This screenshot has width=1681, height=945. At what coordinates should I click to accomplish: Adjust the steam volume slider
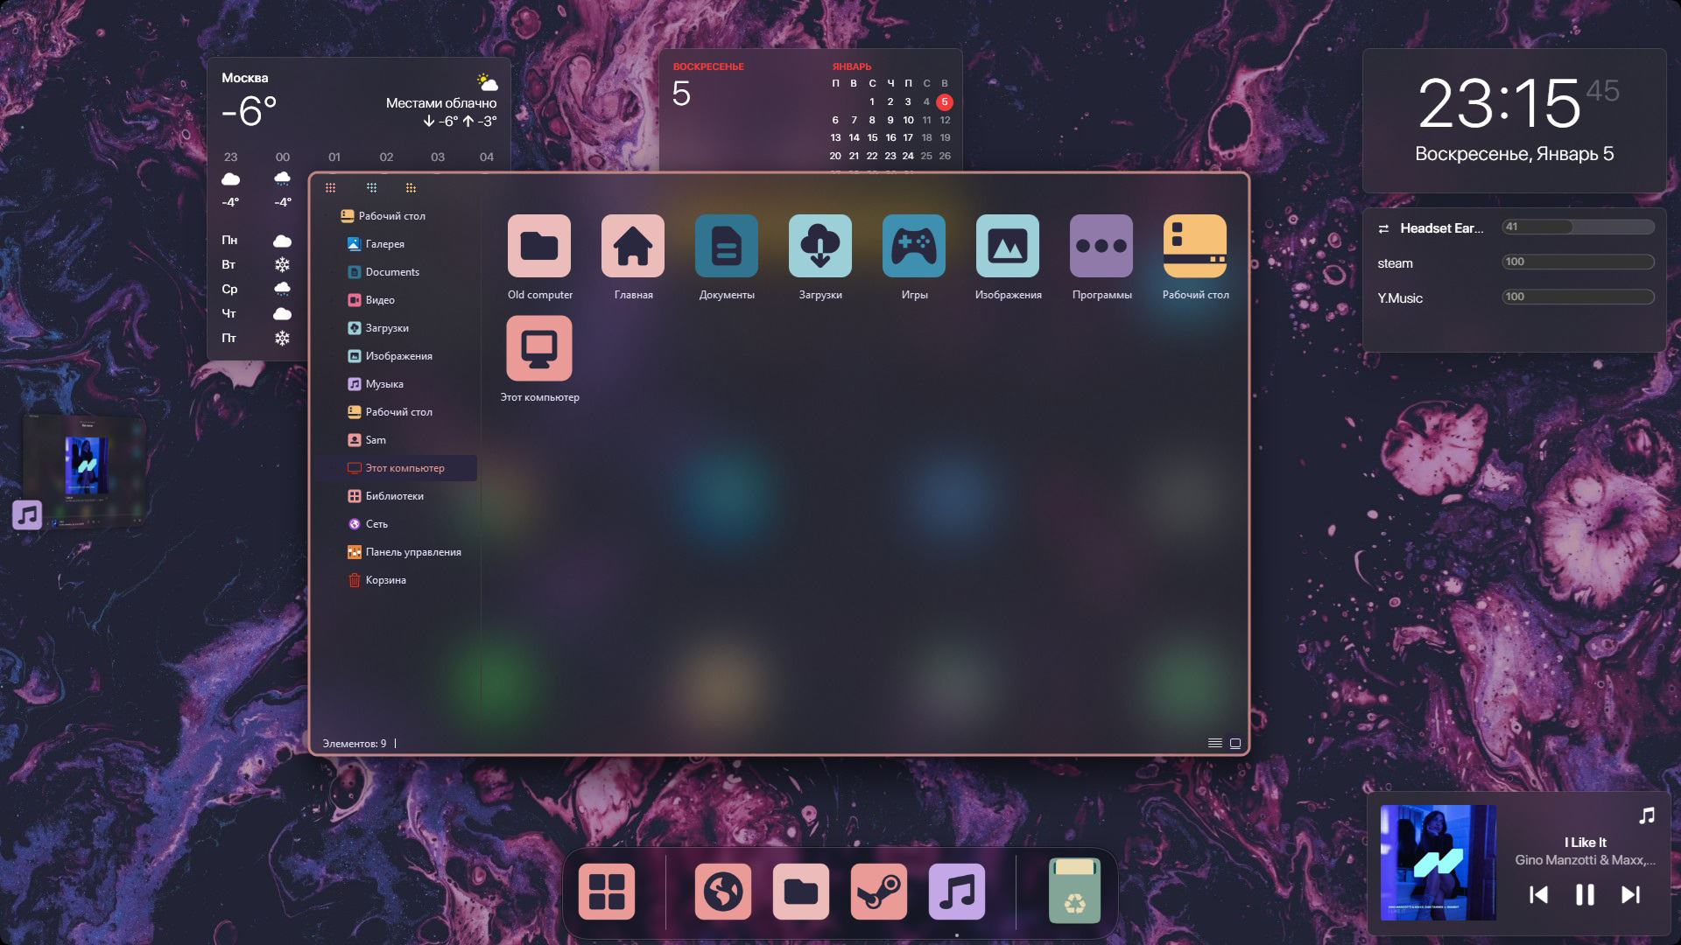coord(1578,262)
